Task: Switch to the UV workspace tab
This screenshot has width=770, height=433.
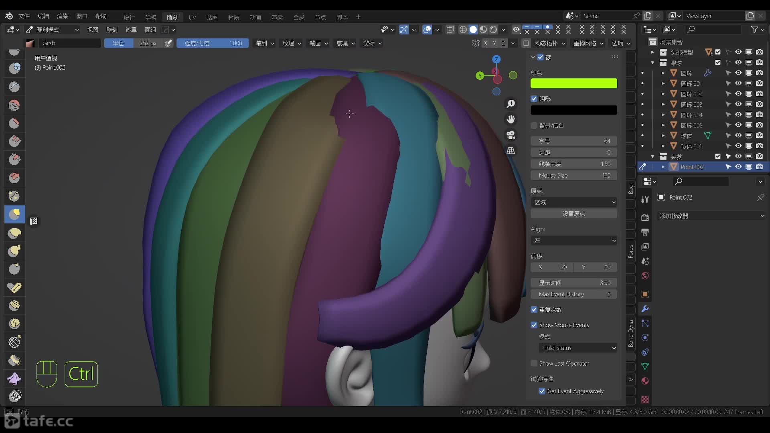Action: click(x=192, y=17)
